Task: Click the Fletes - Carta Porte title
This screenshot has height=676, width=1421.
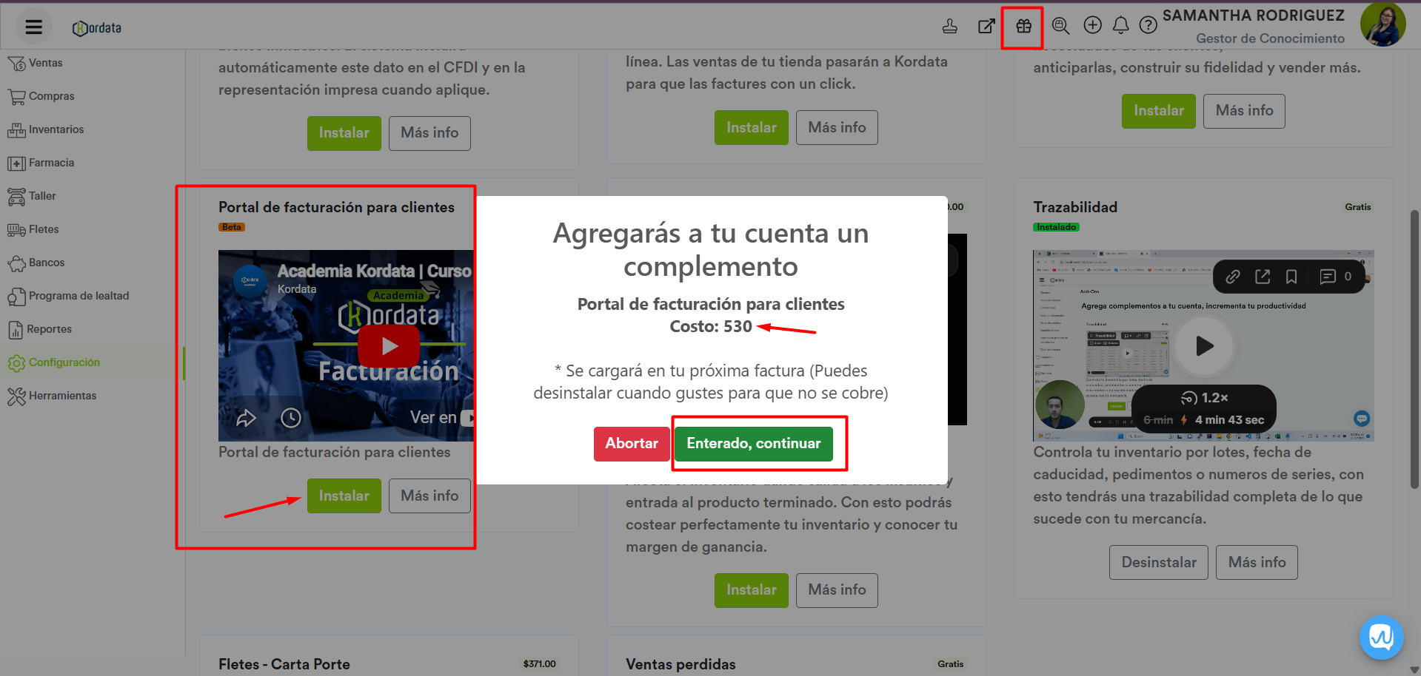Action: pyautogui.click(x=284, y=664)
